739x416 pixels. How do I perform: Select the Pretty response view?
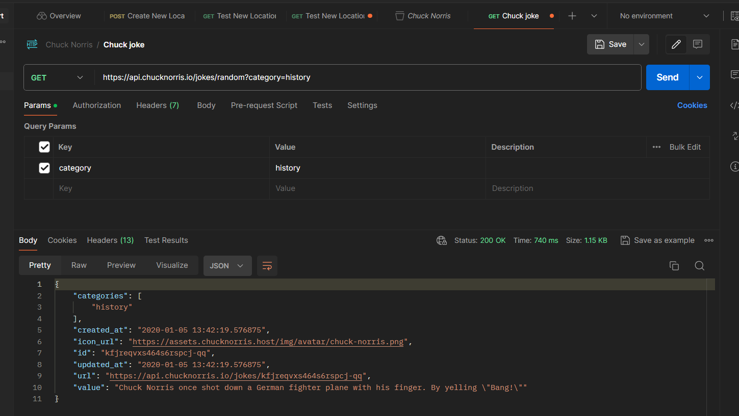(x=40, y=265)
